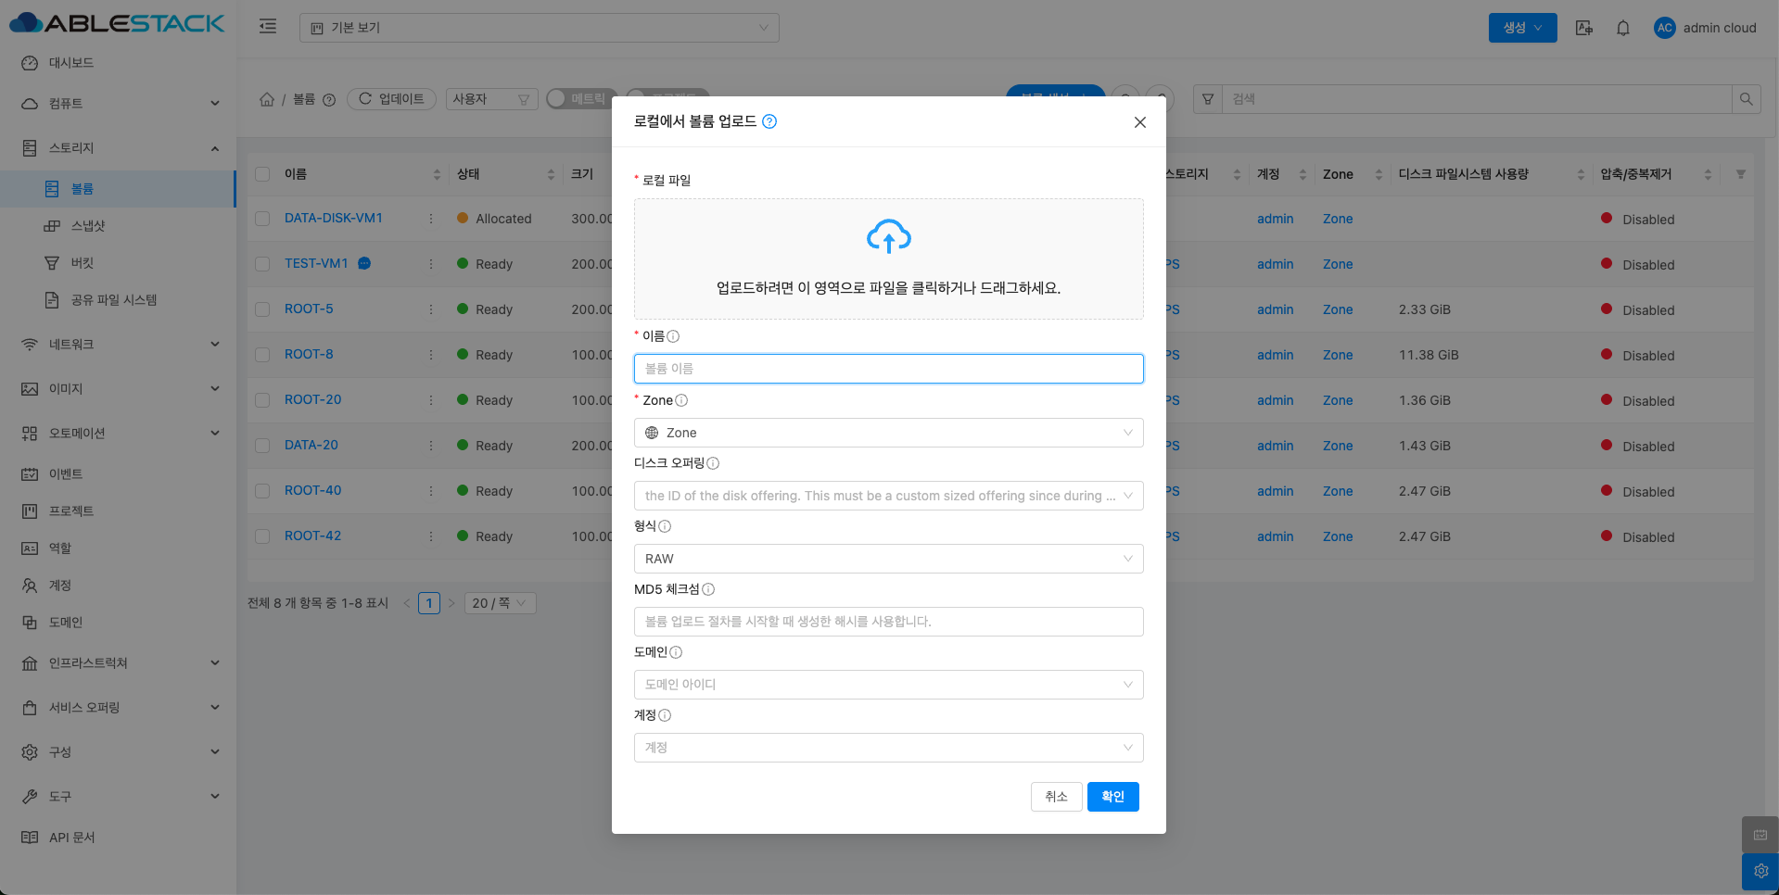This screenshot has width=1779, height=895.
Task: Open the settings gear at bottom right
Action: click(1760, 872)
